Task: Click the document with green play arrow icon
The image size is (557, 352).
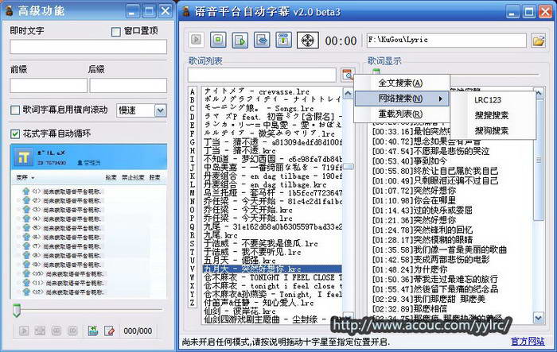Action: pyautogui.click(x=240, y=40)
